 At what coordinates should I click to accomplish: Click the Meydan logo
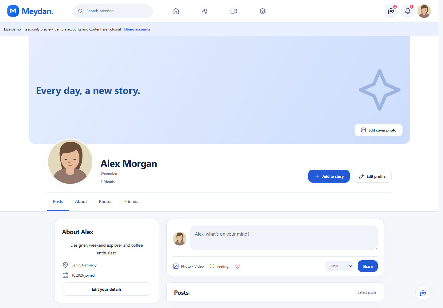30,11
